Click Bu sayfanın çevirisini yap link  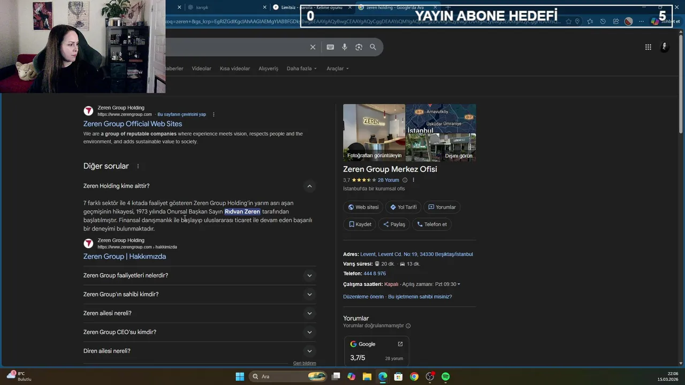(181, 114)
